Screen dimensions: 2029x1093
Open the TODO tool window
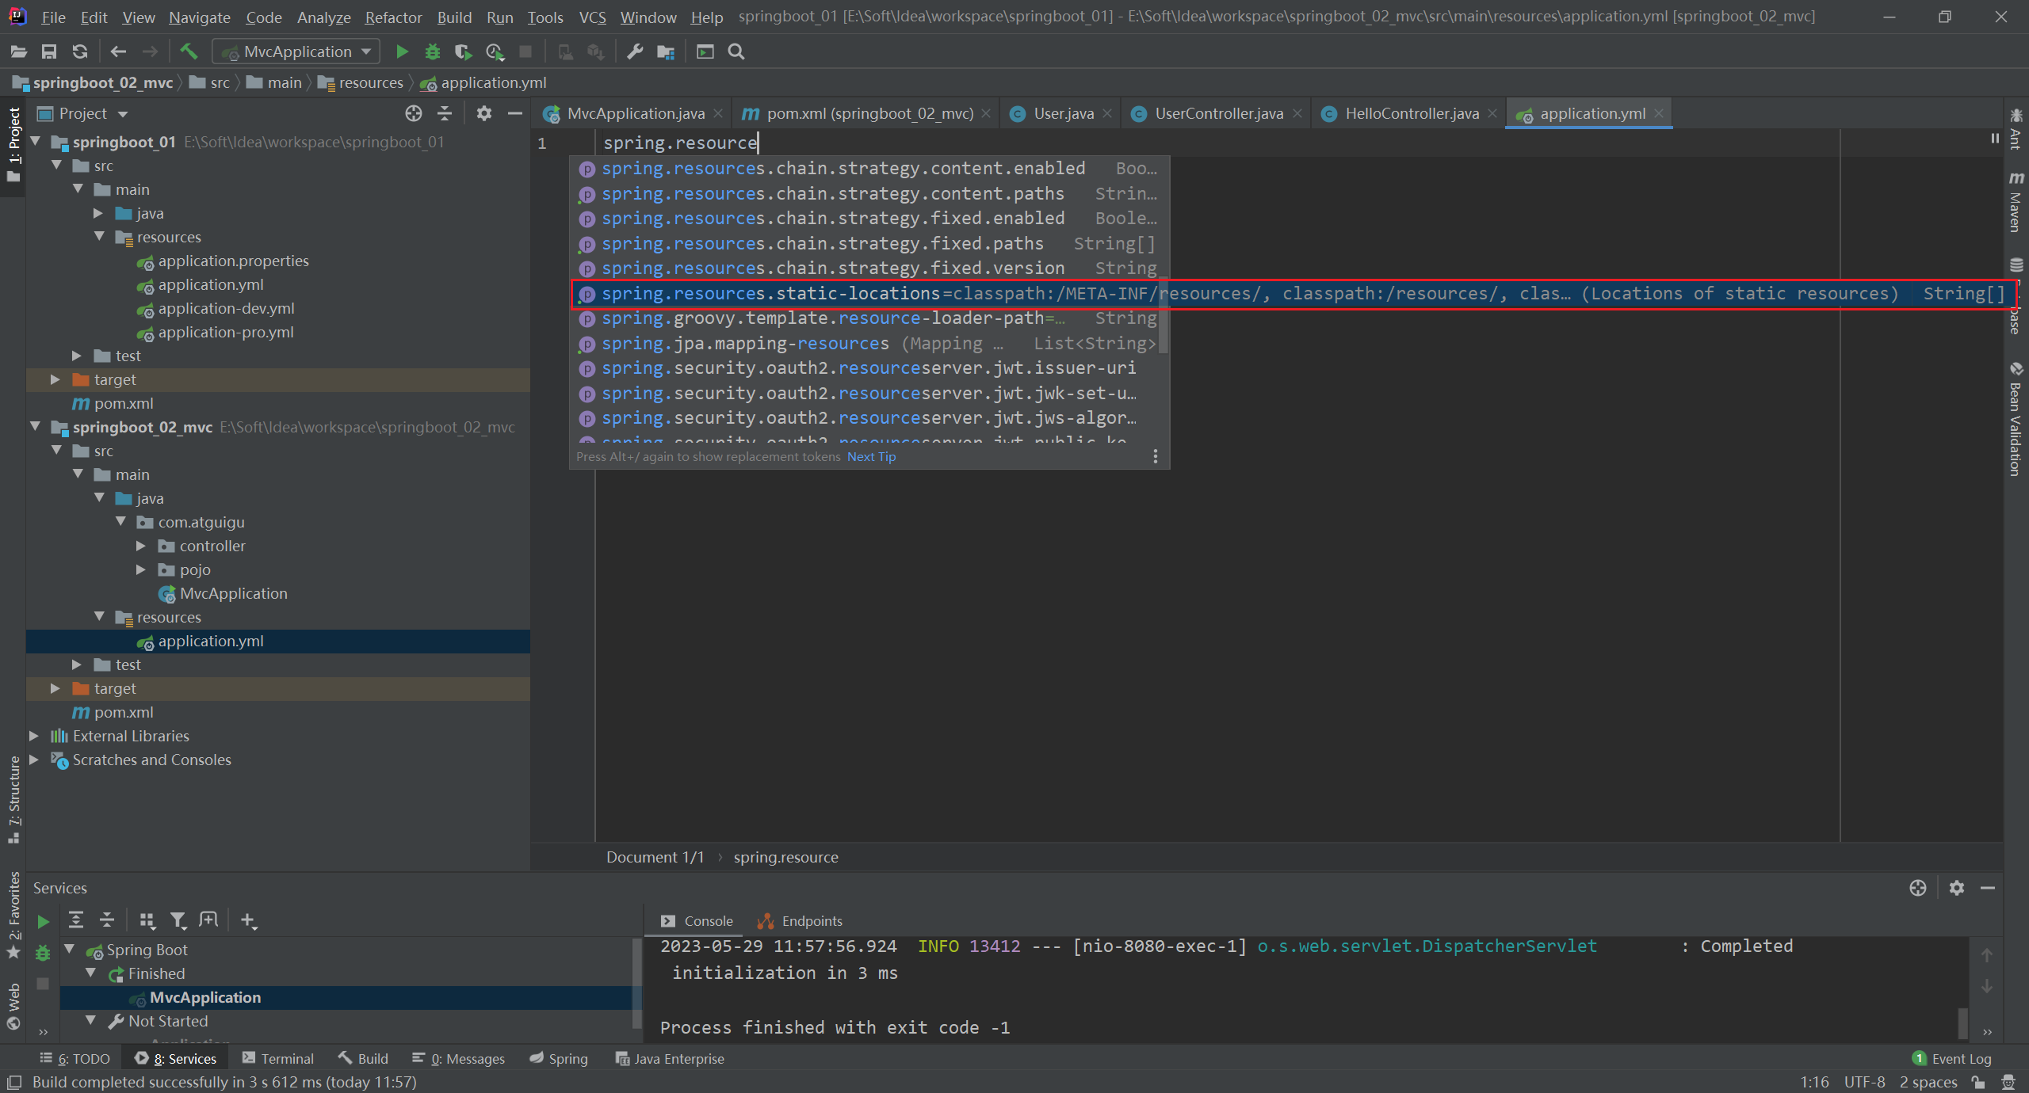coord(75,1058)
